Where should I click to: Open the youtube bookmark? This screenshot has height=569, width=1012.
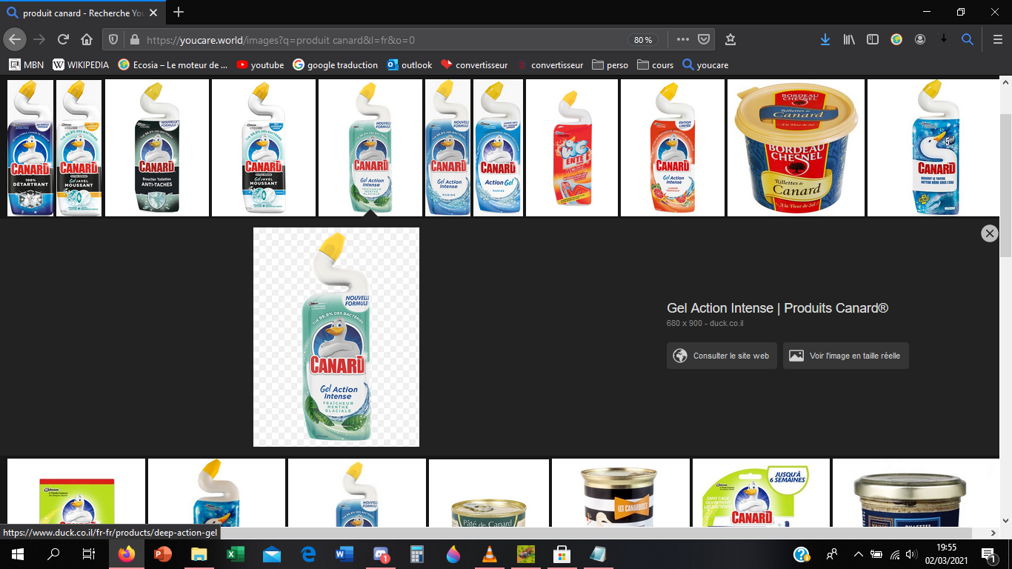[x=260, y=65]
